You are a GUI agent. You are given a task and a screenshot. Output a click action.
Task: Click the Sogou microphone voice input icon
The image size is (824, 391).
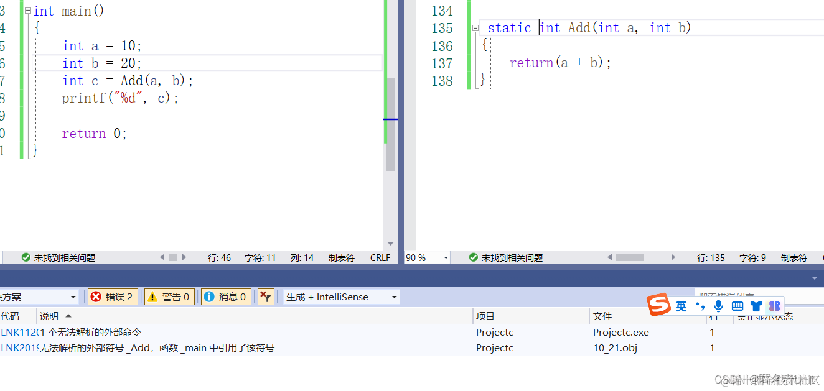pyautogui.click(x=718, y=306)
